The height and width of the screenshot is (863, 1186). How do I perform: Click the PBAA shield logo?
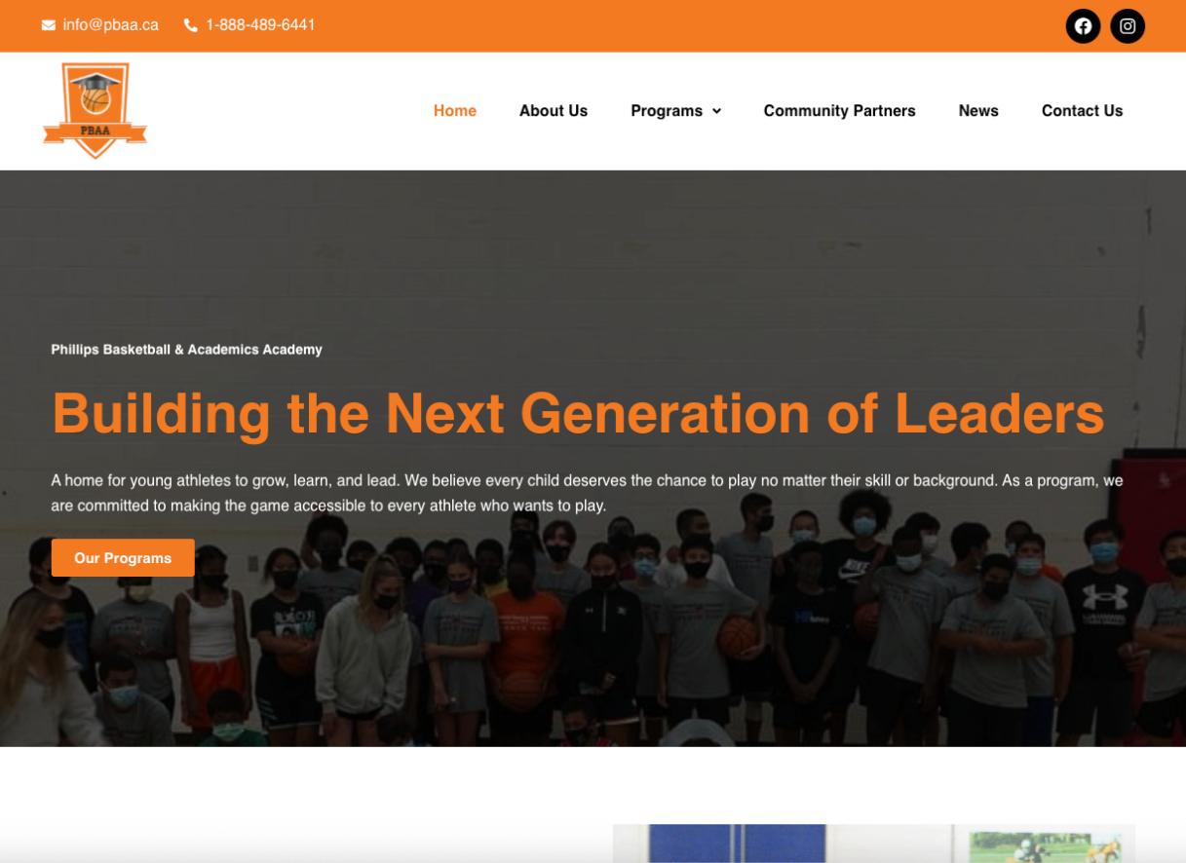click(95, 110)
